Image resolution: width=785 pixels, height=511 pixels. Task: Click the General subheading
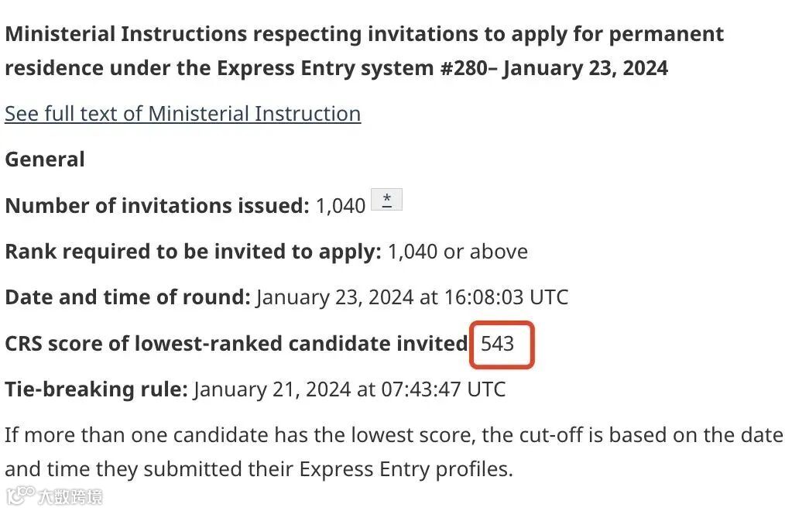(45, 159)
